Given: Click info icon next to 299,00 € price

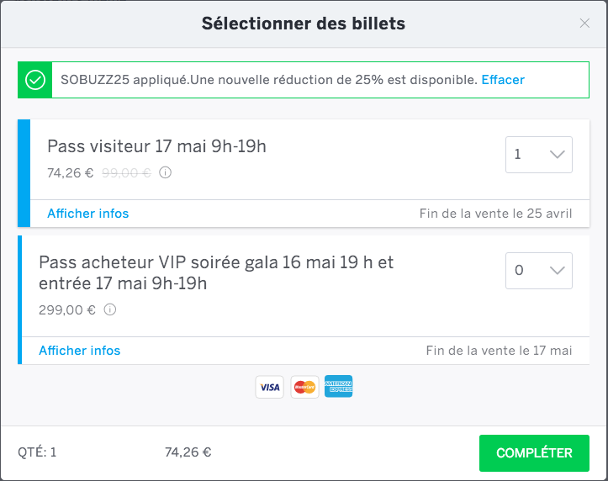Looking at the screenshot, I should point(110,309).
